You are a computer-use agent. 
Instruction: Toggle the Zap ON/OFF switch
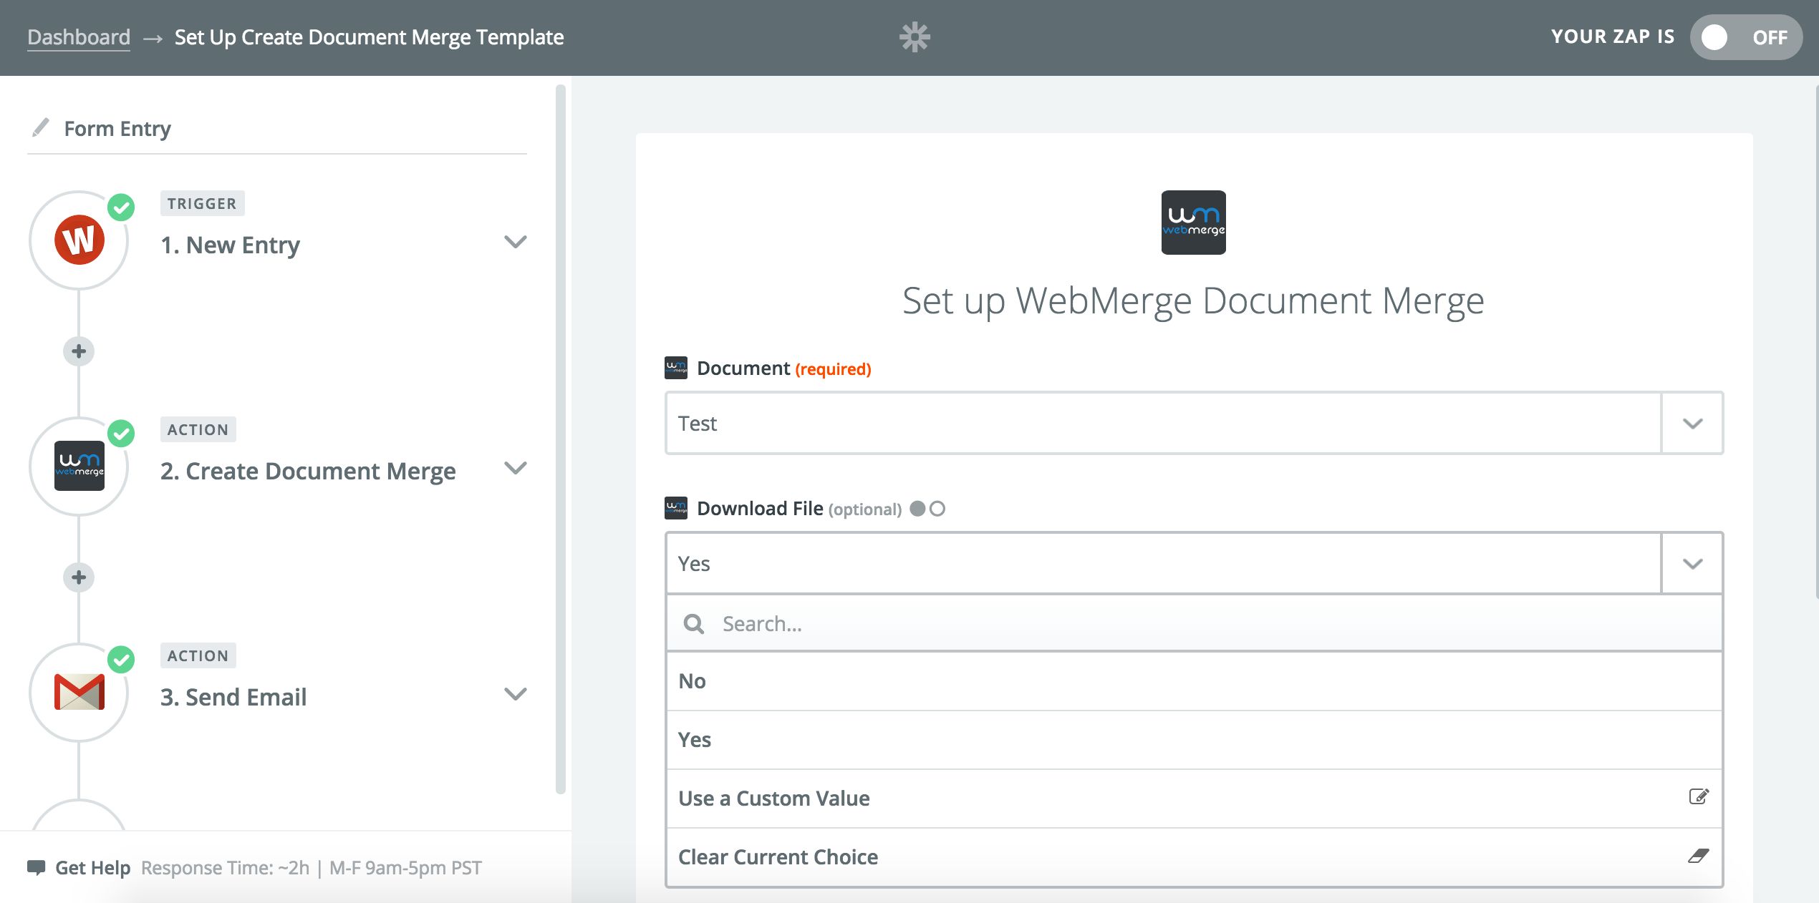click(1745, 37)
